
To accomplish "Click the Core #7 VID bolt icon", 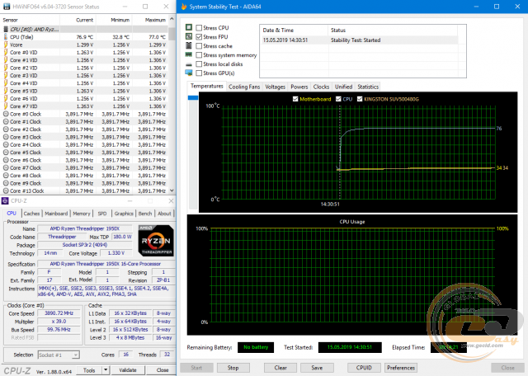I will tap(6, 106).
